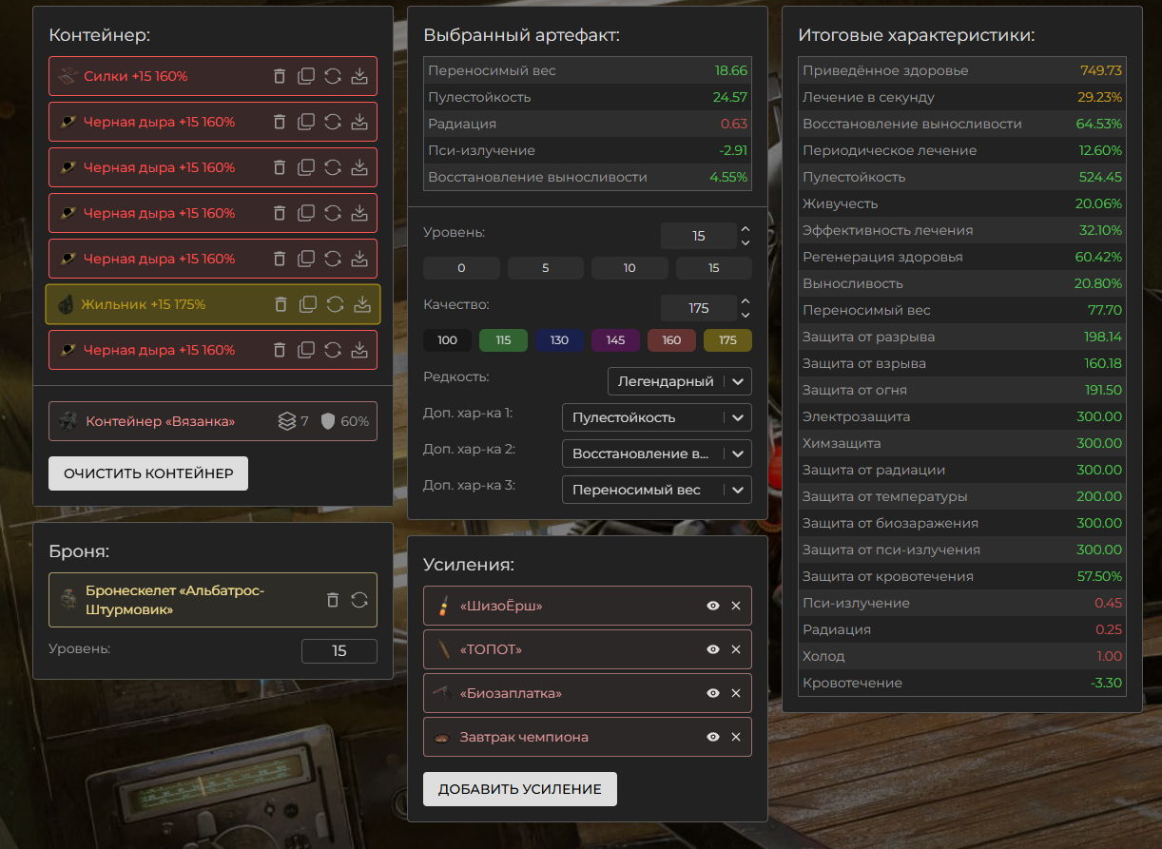Toggle visibility of «ТОПОТ» boost
This screenshot has height=849, width=1162.
tap(713, 649)
